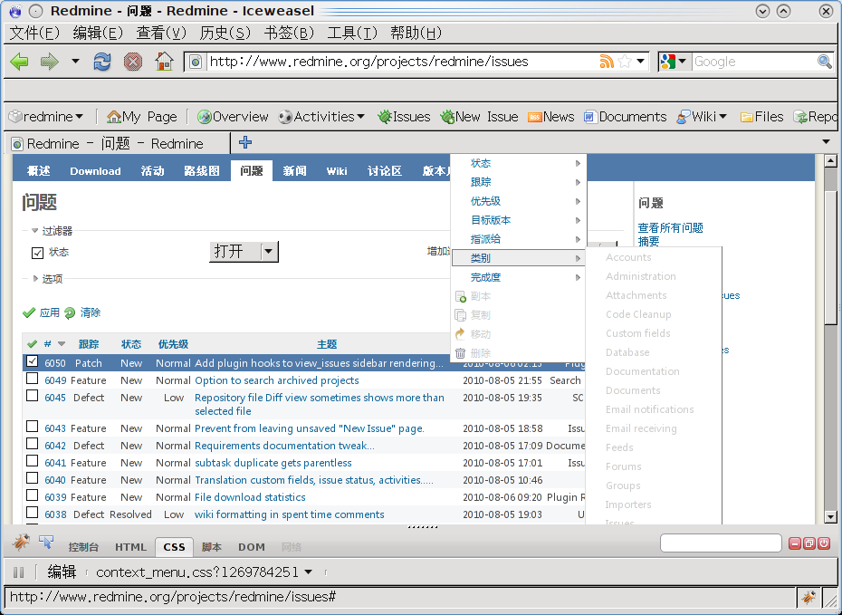Bookmark this page with the star icon
The image size is (842, 615).
tap(625, 62)
